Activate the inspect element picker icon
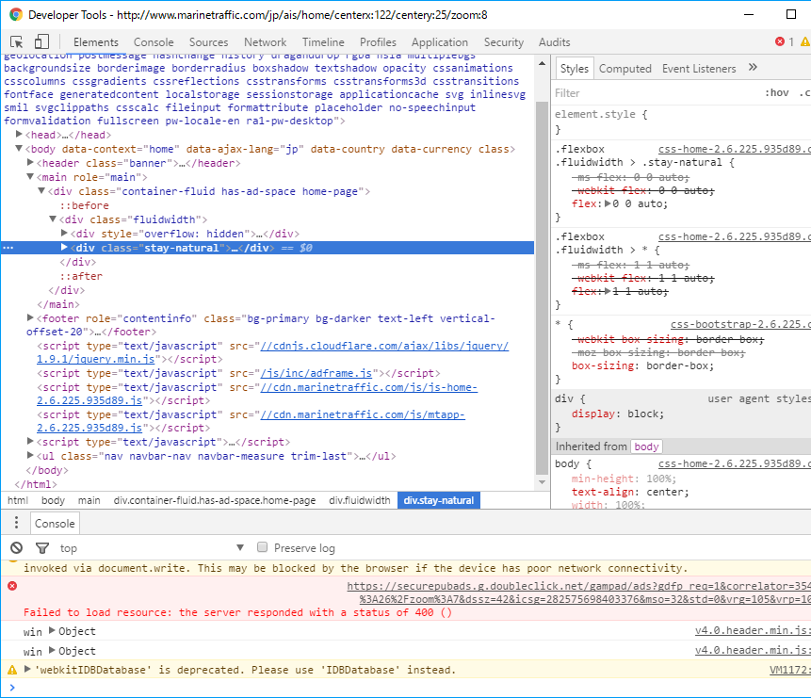The image size is (811, 698). tap(17, 41)
